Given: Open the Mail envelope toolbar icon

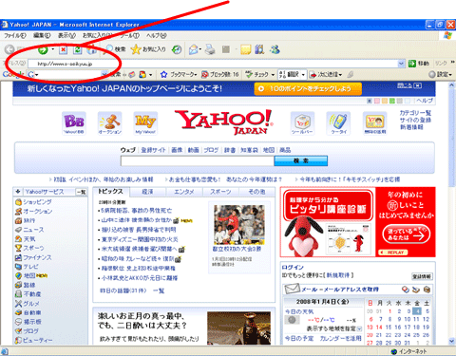Looking at the screenshot, I should [194, 49].
